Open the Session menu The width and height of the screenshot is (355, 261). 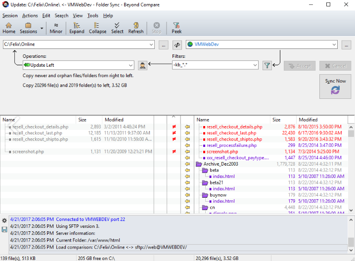click(10, 16)
